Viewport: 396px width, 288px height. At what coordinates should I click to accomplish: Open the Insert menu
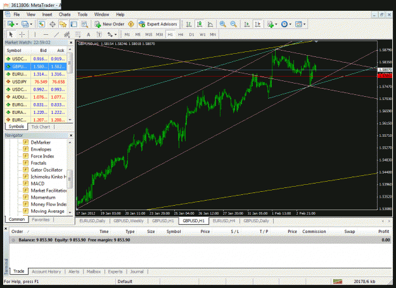pos(47,15)
